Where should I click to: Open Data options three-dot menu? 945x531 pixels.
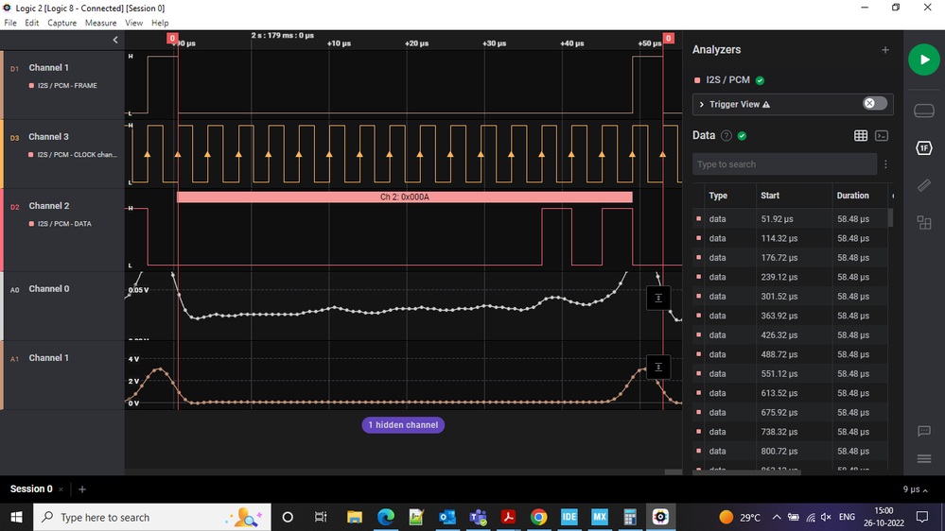click(x=885, y=164)
